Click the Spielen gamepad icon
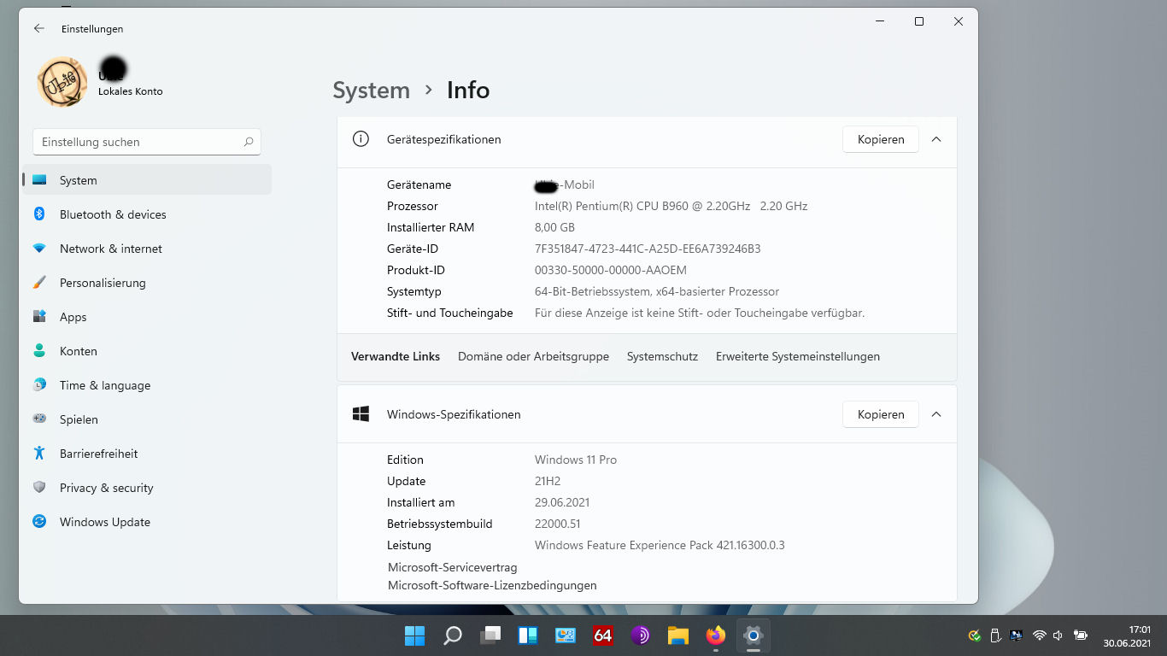Image resolution: width=1167 pixels, height=656 pixels. click(39, 419)
